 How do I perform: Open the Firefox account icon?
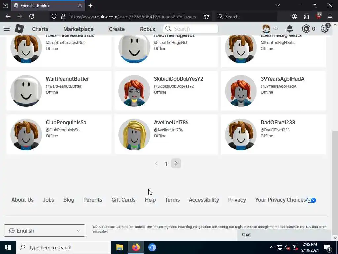pyautogui.click(x=294, y=17)
